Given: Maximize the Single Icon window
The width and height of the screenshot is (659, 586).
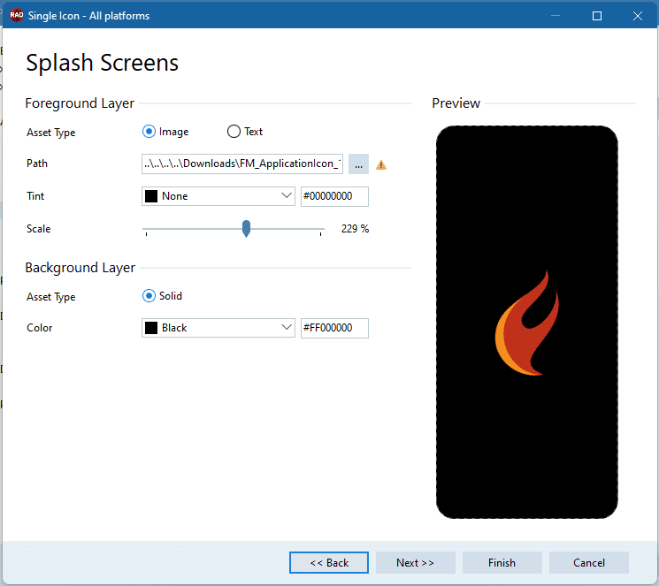Looking at the screenshot, I should 597,16.
